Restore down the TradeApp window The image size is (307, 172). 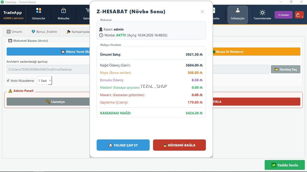tap(291, 2)
